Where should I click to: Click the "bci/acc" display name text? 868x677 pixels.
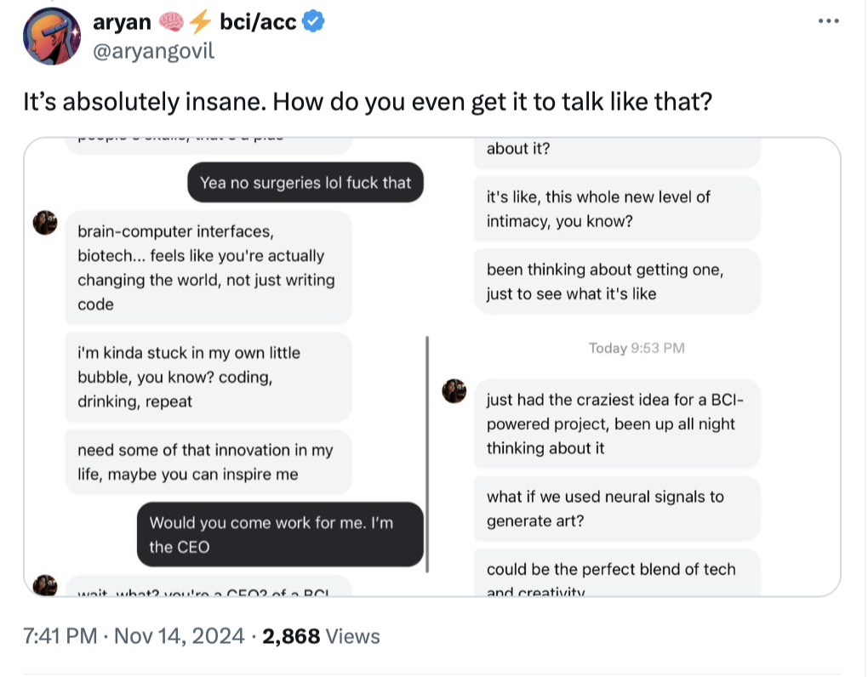click(x=258, y=23)
